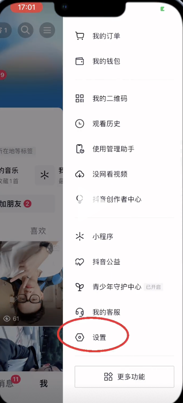Tap the 小程序 asterisk icon

80,236
